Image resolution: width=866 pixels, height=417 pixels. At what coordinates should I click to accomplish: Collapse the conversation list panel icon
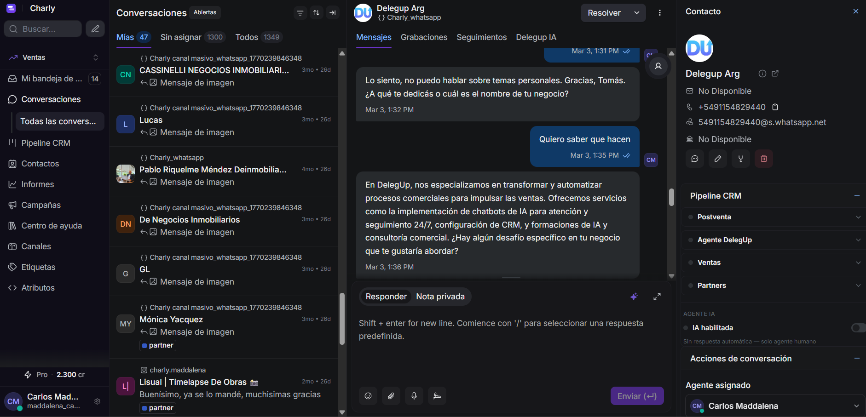click(x=333, y=13)
